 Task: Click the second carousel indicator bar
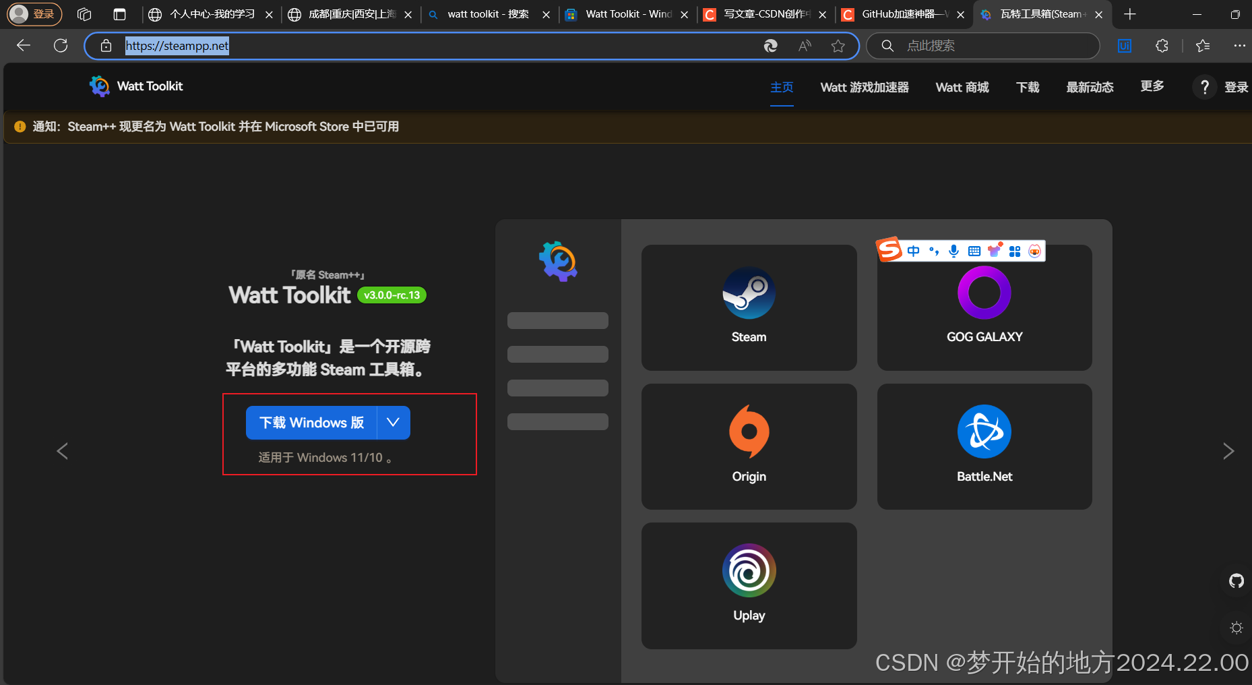click(557, 354)
